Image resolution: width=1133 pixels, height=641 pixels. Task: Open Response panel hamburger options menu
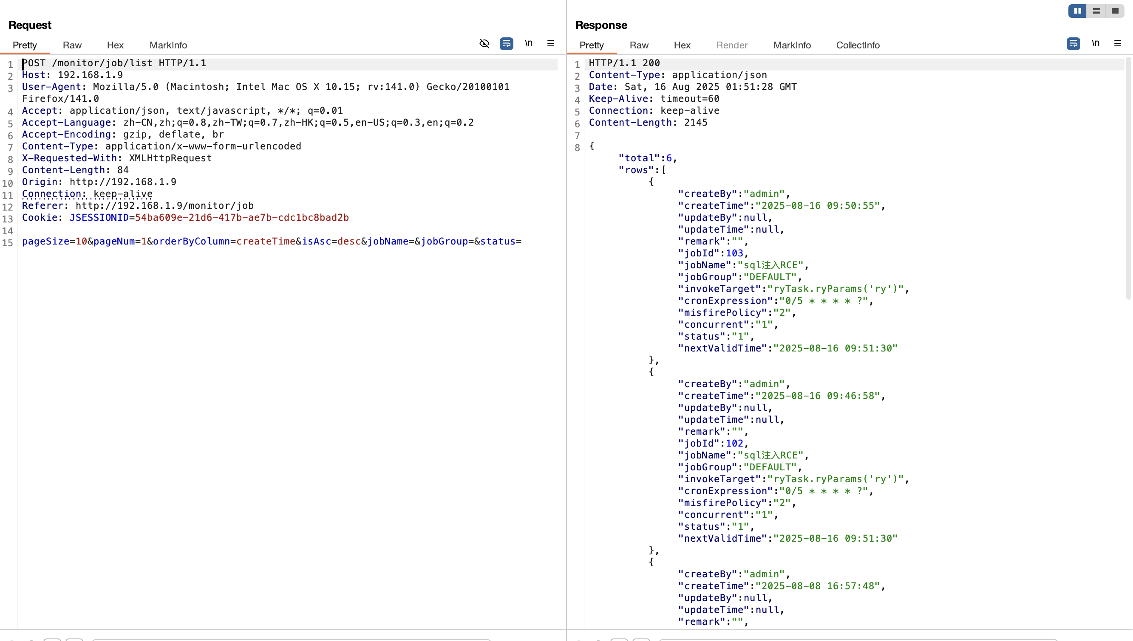(x=1118, y=43)
